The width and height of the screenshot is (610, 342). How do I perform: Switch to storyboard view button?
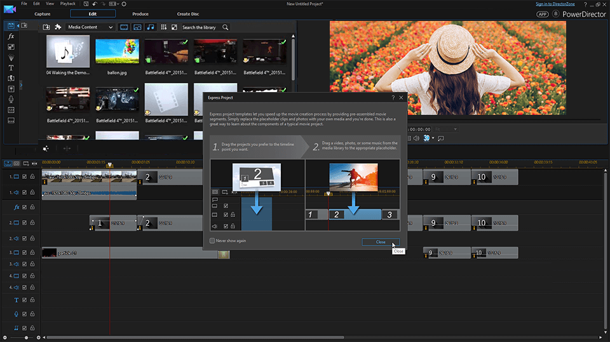coord(17,164)
